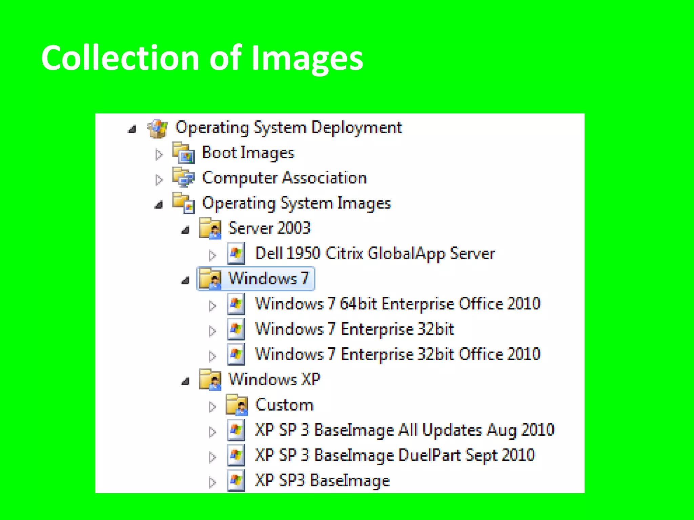This screenshot has width=694, height=520.
Task: Select Windows 7 Enterprise 32bit Office 2010 text
Action: coord(398,354)
